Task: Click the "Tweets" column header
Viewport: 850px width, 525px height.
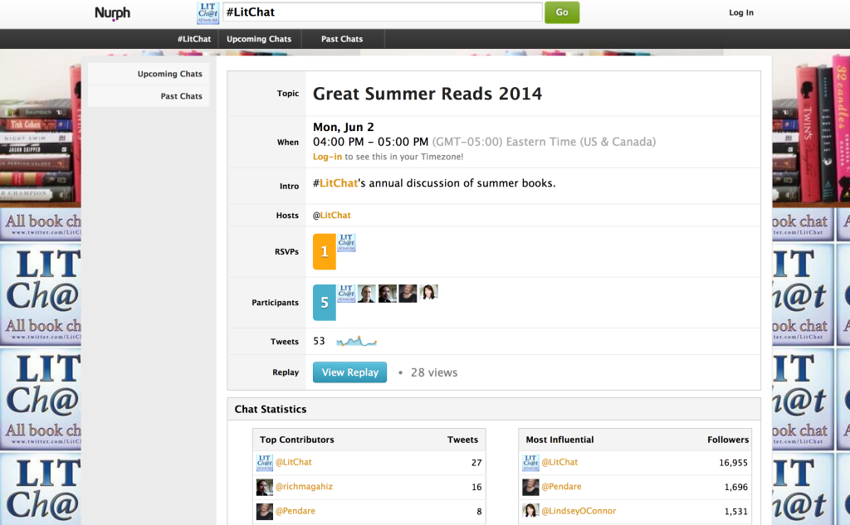Action: point(462,440)
